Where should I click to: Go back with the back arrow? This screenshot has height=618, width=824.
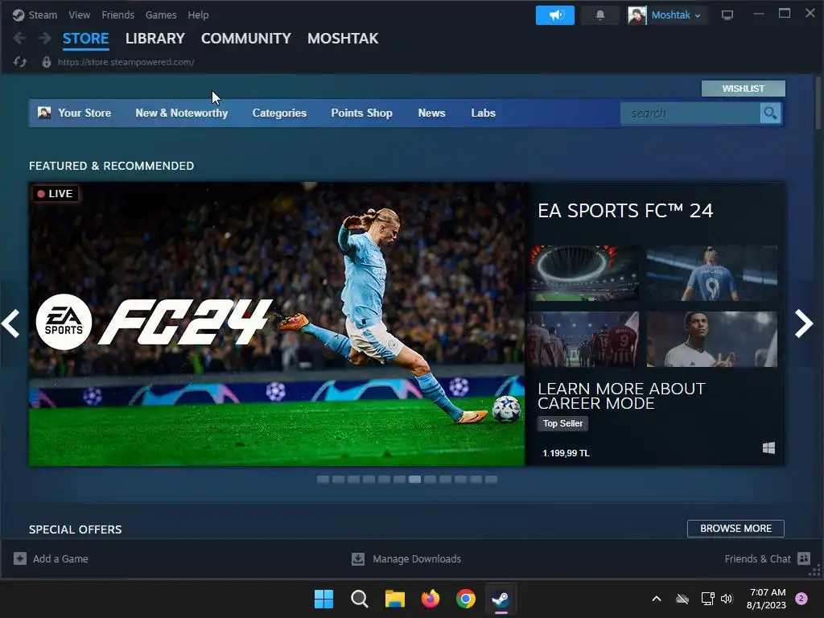pos(19,38)
